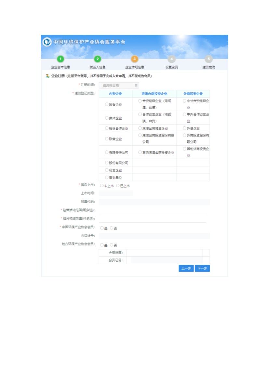Viewport: 269px width, 380px height.
Task: Click the 股票代码 input field
Action: (154, 202)
